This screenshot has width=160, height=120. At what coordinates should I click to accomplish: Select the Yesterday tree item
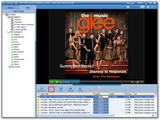[18, 22]
